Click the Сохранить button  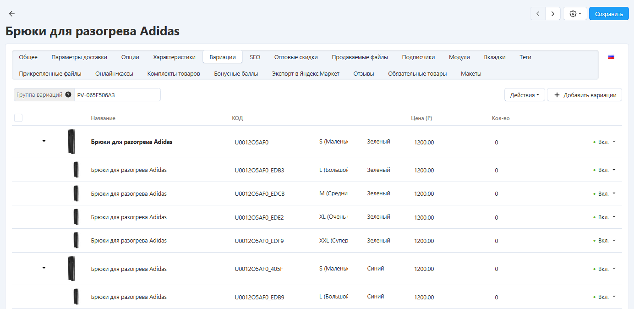pos(609,14)
